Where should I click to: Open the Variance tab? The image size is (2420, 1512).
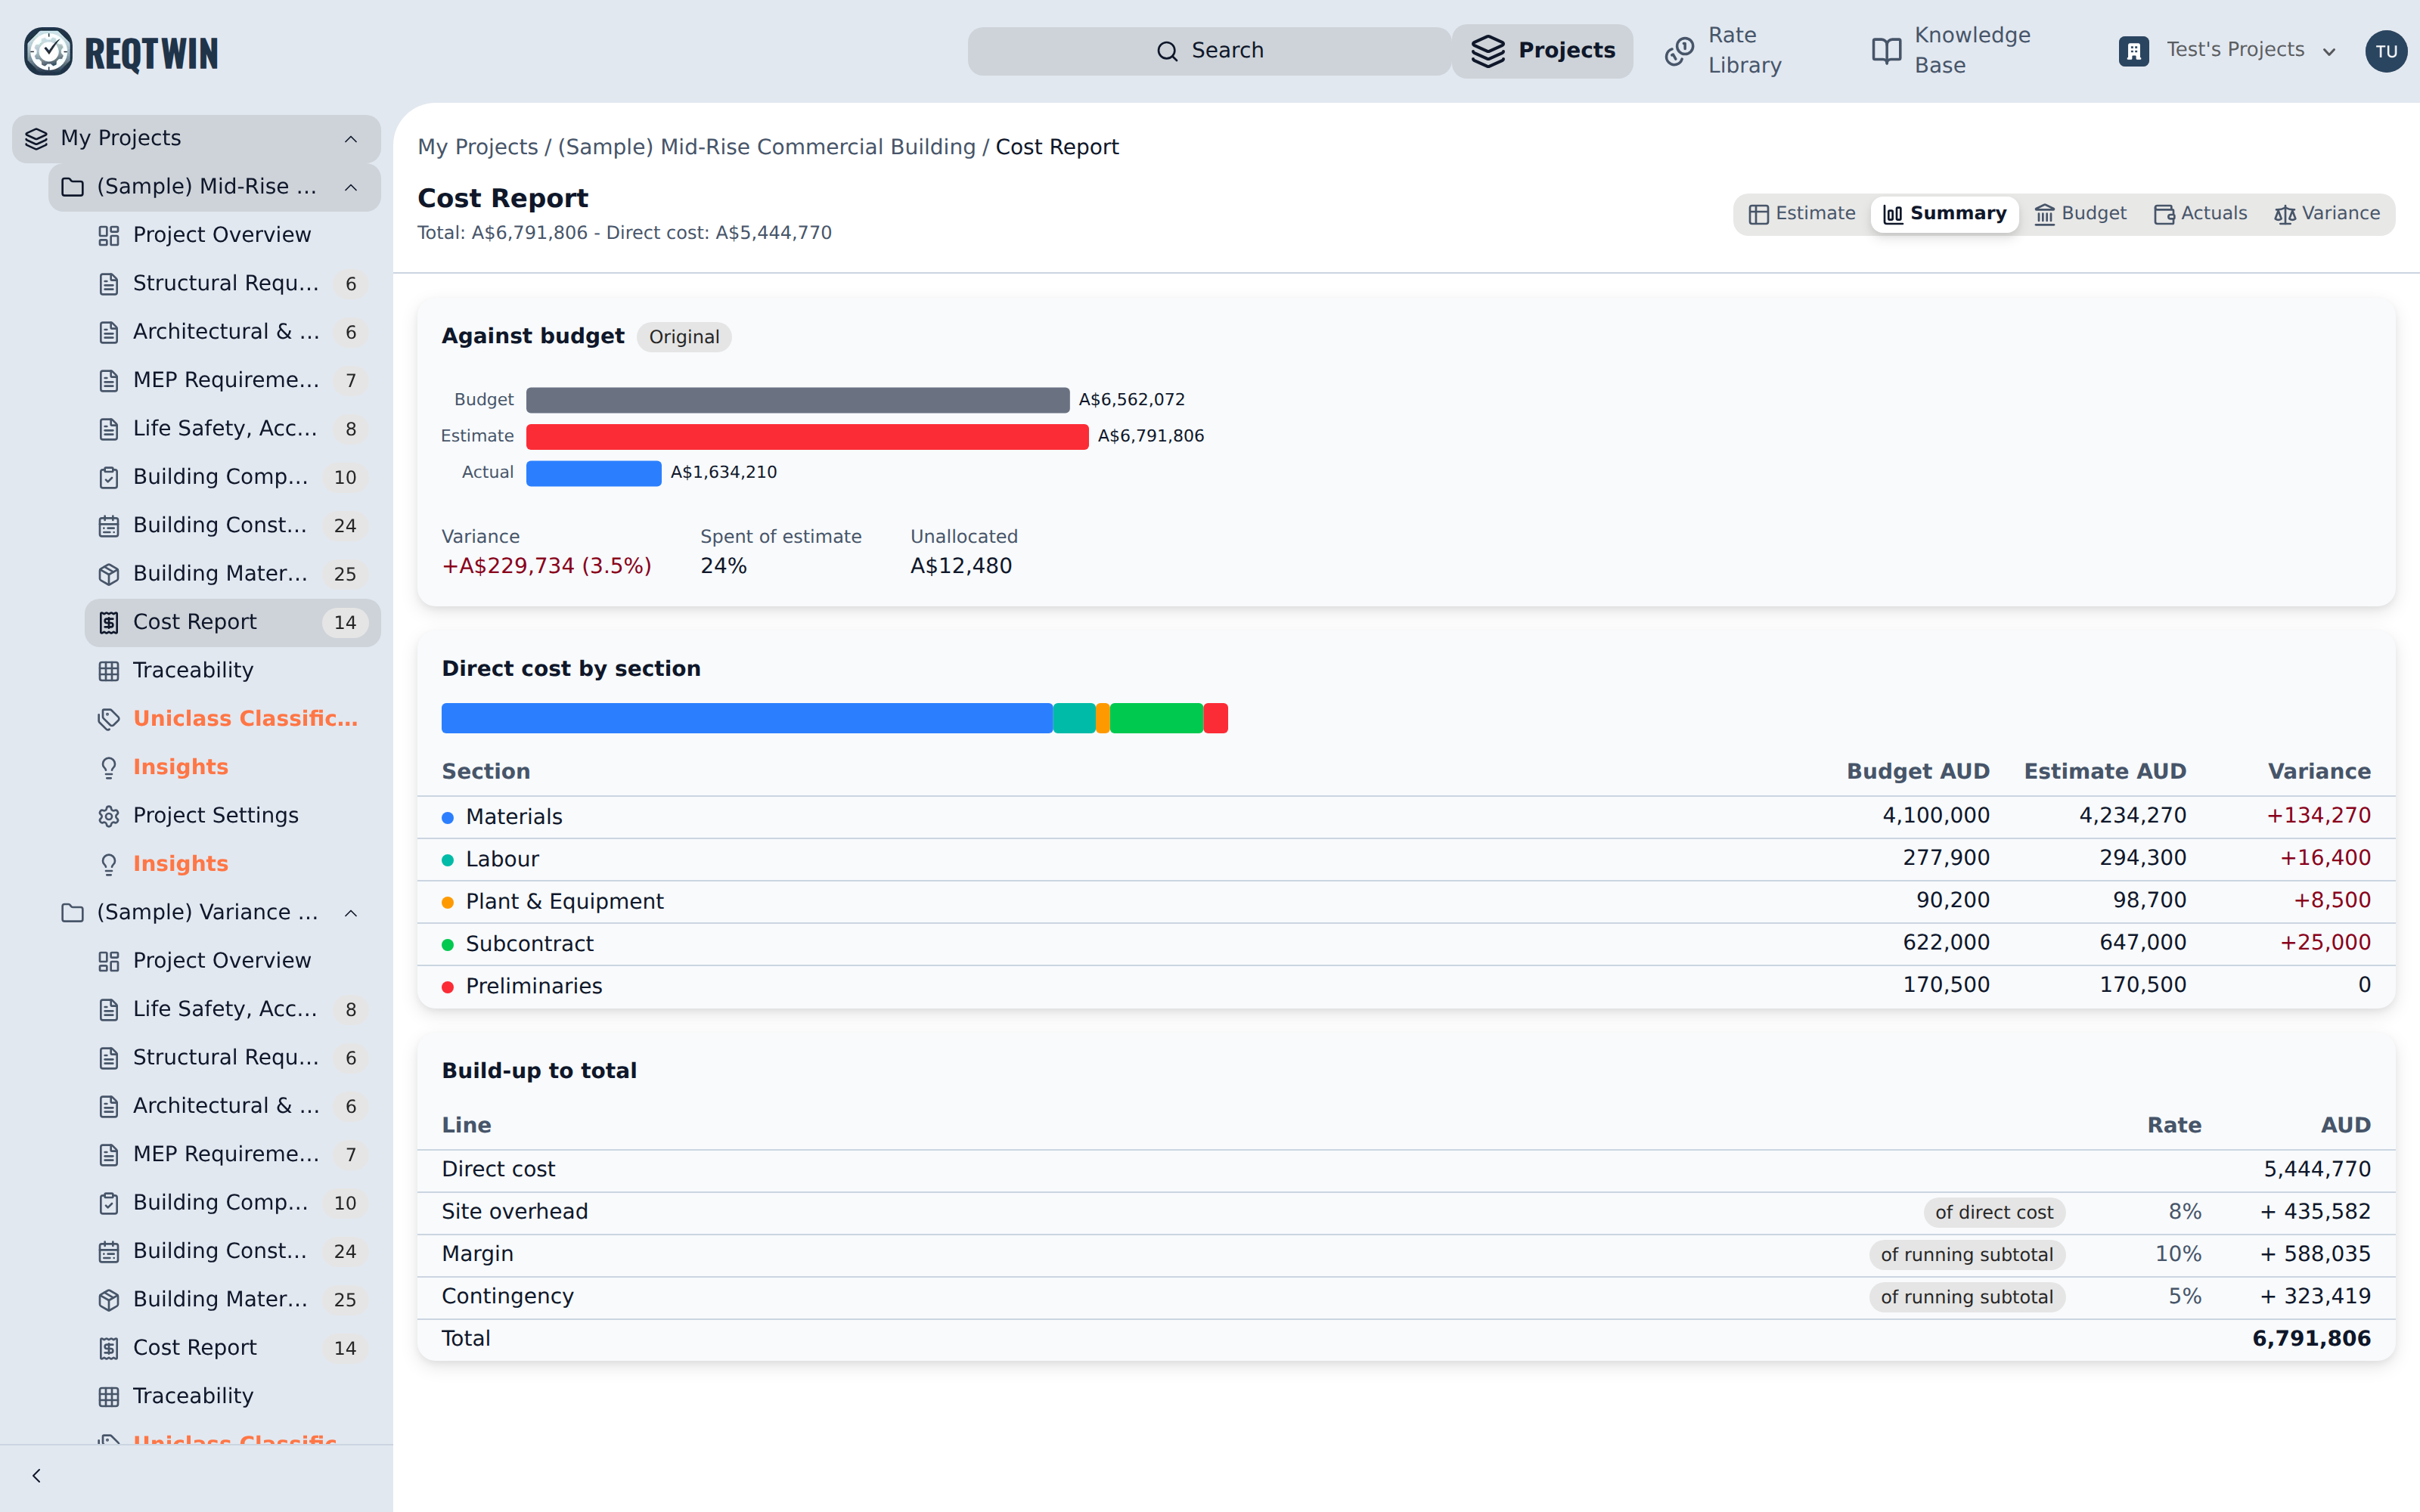pos(2327,214)
